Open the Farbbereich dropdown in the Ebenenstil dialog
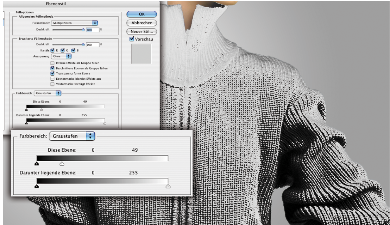 (48, 93)
